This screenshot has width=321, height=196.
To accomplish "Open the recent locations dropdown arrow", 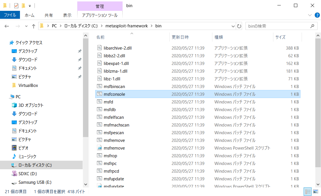I will click(26, 26).
